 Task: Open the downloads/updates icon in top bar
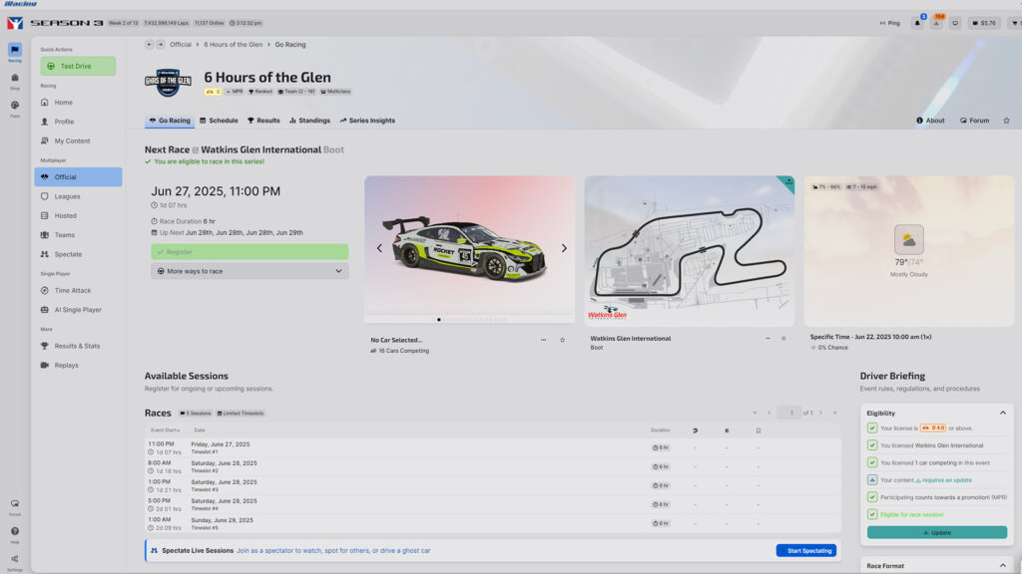[x=936, y=23]
